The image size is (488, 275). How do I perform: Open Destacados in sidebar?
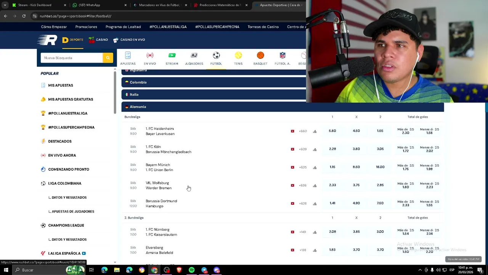[60, 141]
